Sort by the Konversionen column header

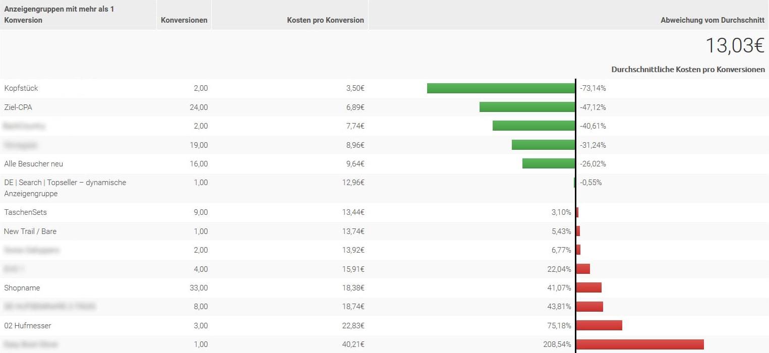coord(184,20)
